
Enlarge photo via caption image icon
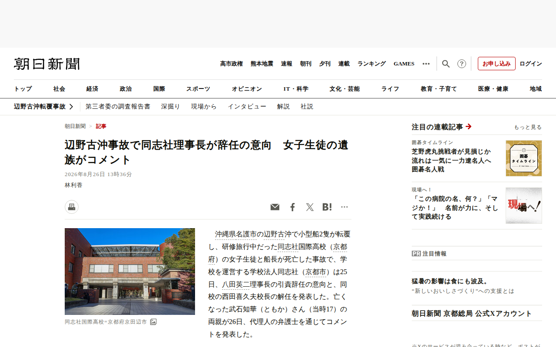[153, 322]
